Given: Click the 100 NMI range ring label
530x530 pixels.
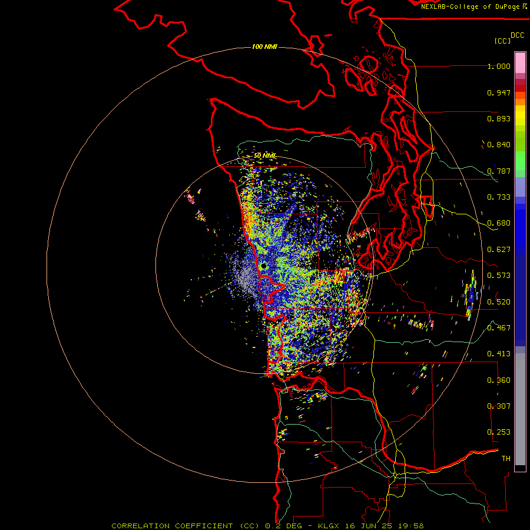Looking at the screenshot, I should pos(264,47).
